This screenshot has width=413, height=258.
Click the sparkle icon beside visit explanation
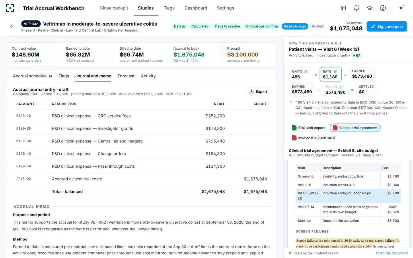291,102
